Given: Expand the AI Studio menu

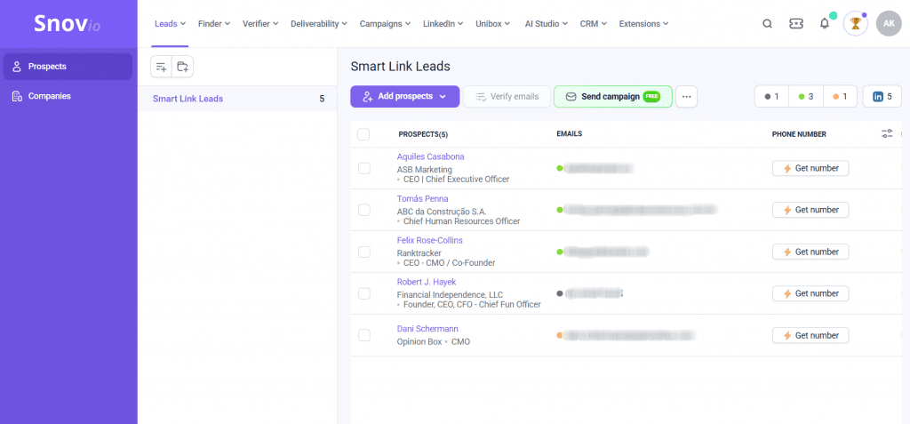Looking at the screenshot, I should (547, 24).
